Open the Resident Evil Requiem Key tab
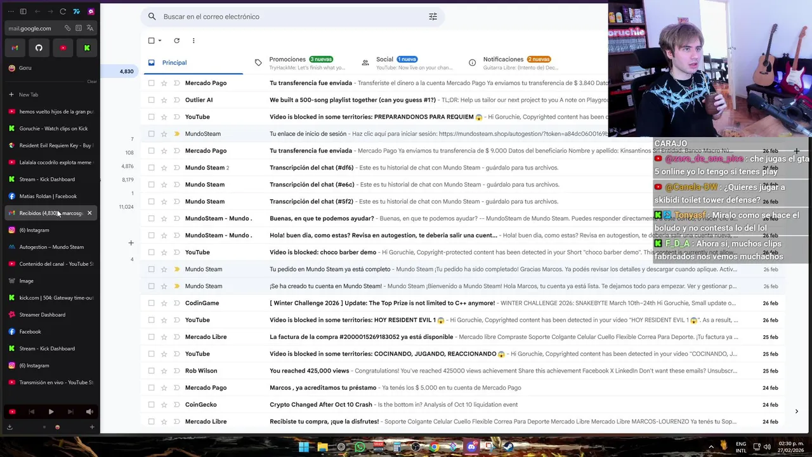The width and height of the screenshot is (812, 457). click(x=50, y=145)
